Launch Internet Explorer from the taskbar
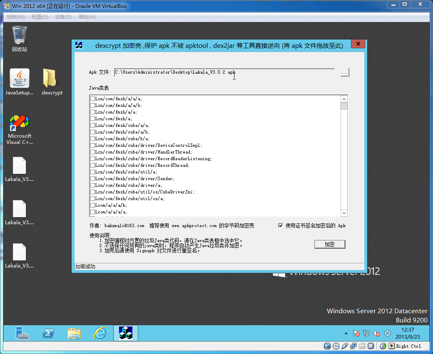The image size is (433, 354). (x=100, y=333)
